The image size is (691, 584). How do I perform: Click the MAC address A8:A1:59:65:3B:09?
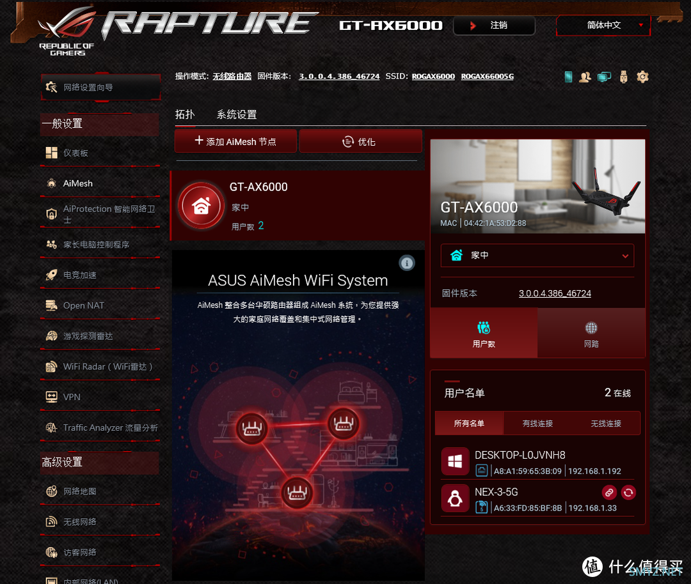pyautogui.click(x=527, y=471)
